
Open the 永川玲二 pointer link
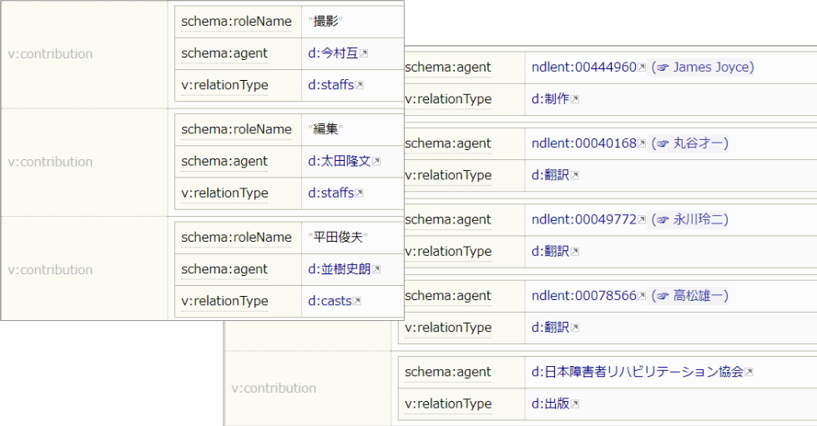[x=689, y=219]
